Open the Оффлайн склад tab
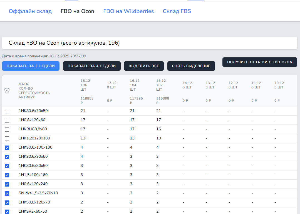Screen dimensions: 300x214 click(x=30, y=11)
